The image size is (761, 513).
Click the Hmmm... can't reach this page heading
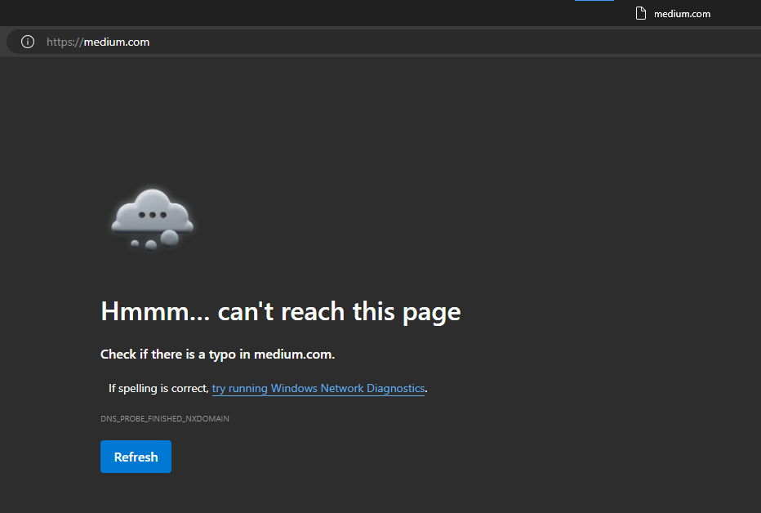281,311
